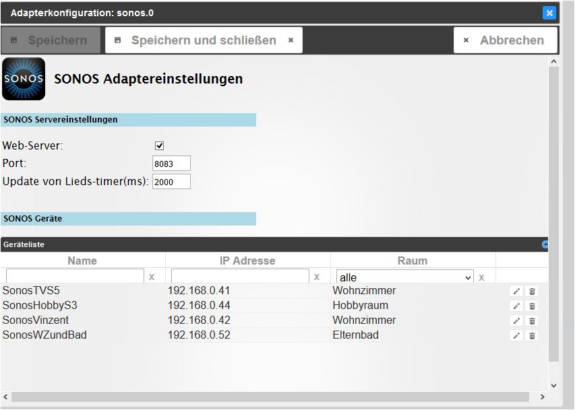Click IP address 192.168.0.41
The image size is (575, 410).
coord(199,291)
